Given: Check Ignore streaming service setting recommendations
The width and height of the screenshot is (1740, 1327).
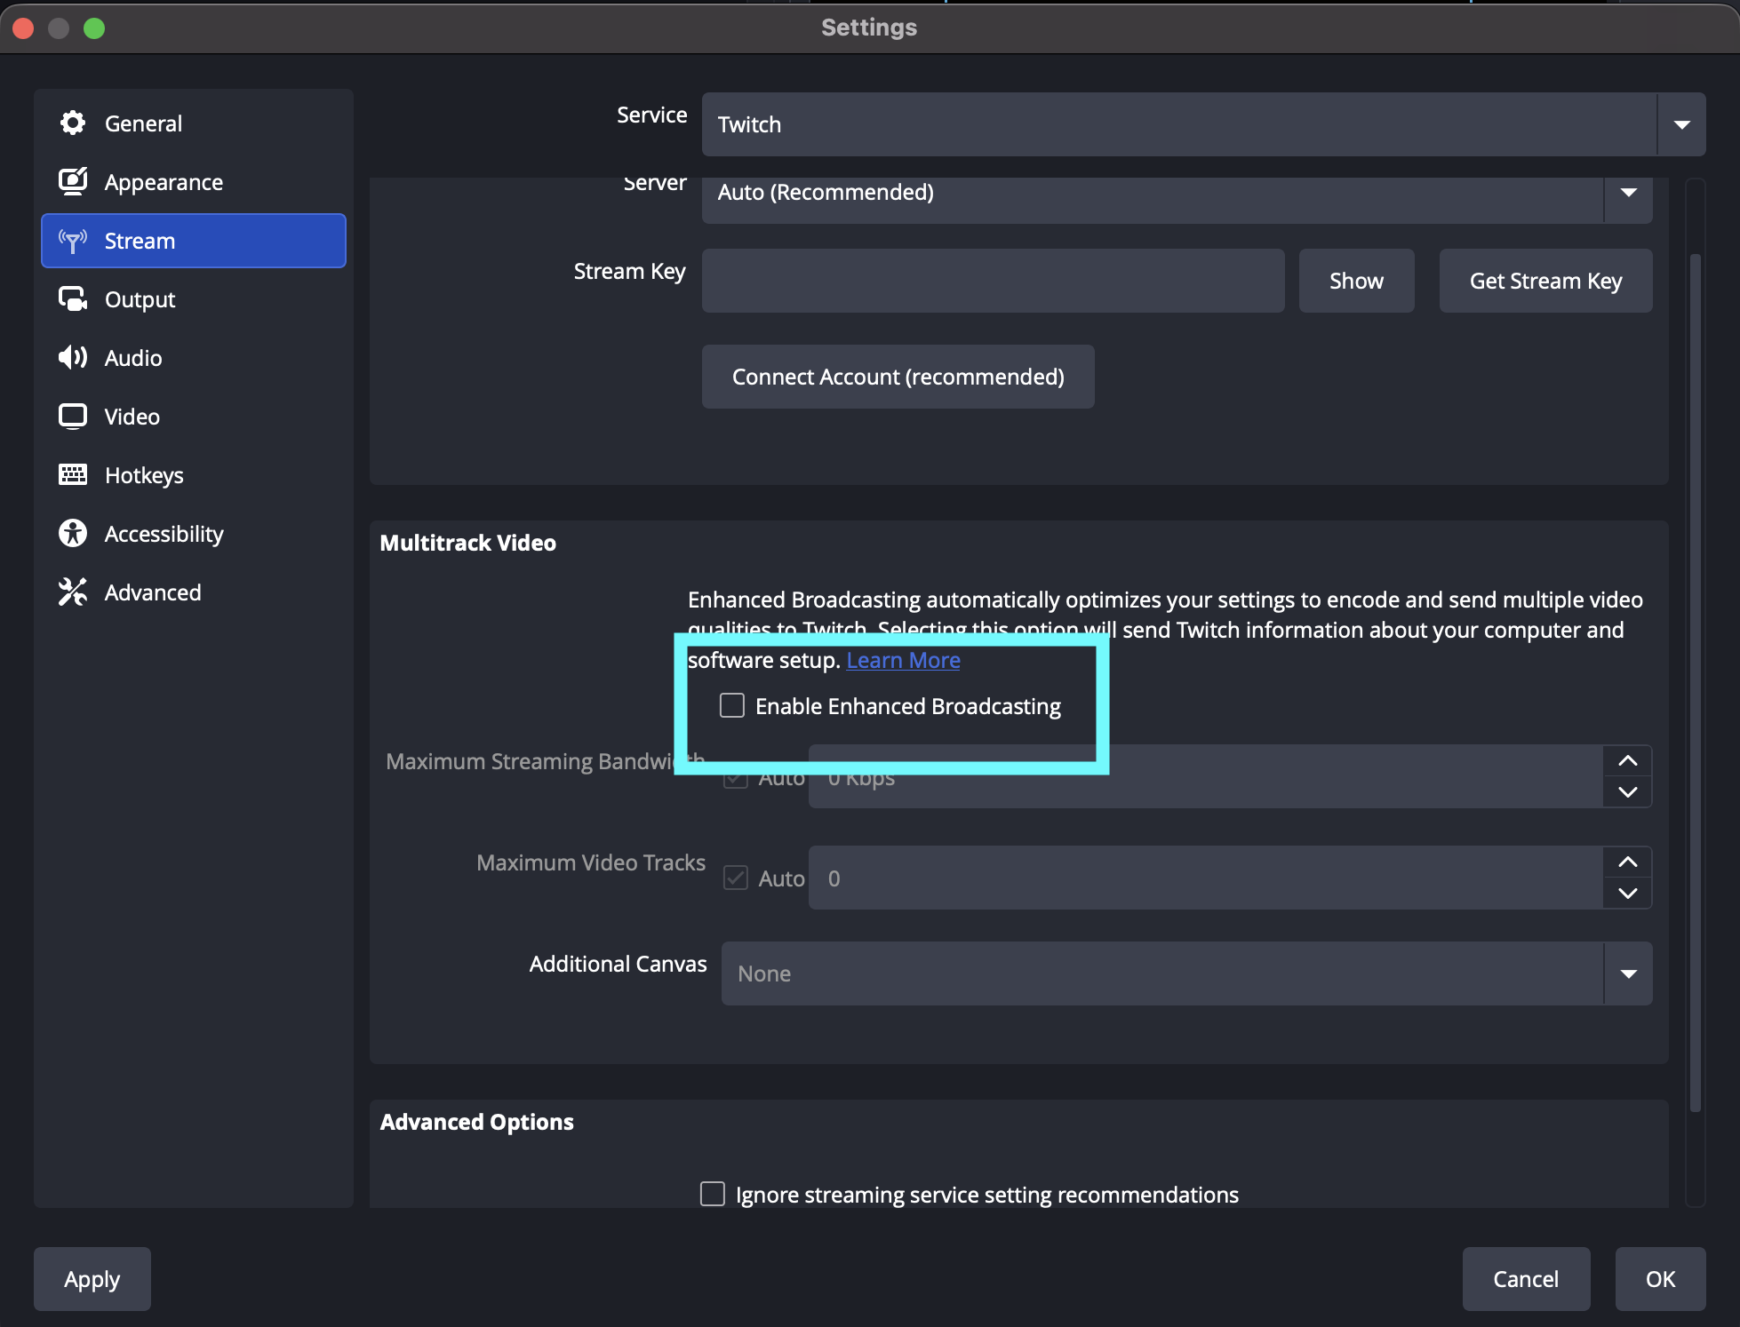Looking at the screenshot, I should coord(713,1194).
